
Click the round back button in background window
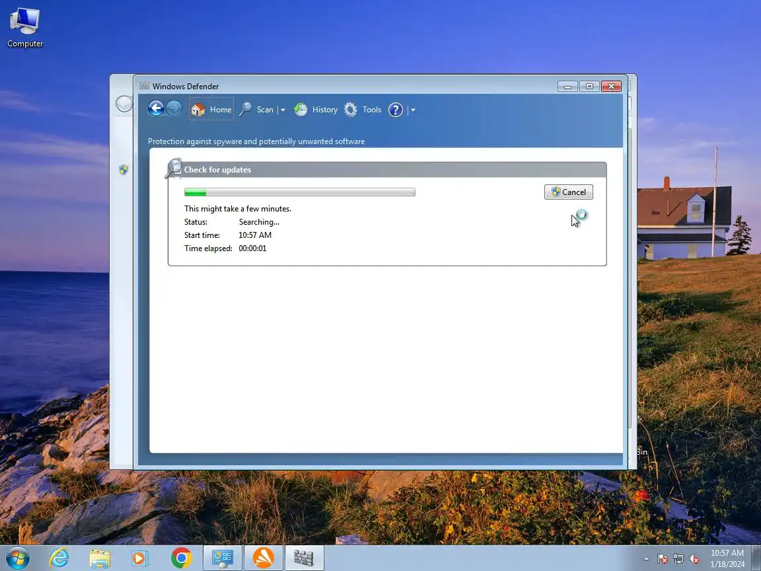click(124, 103)
